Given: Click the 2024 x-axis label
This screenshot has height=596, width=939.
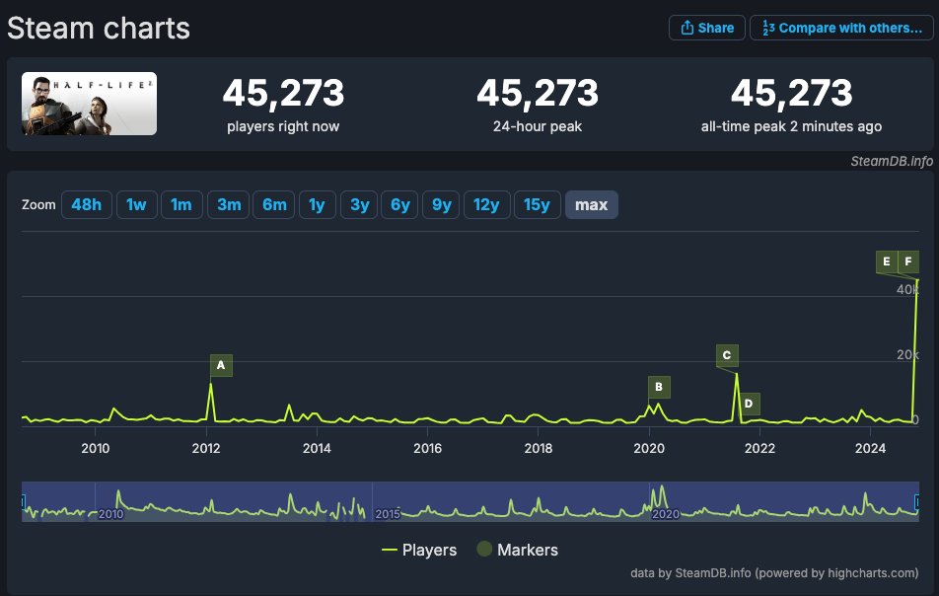Looking at the screenshot, I should point(870,448).
